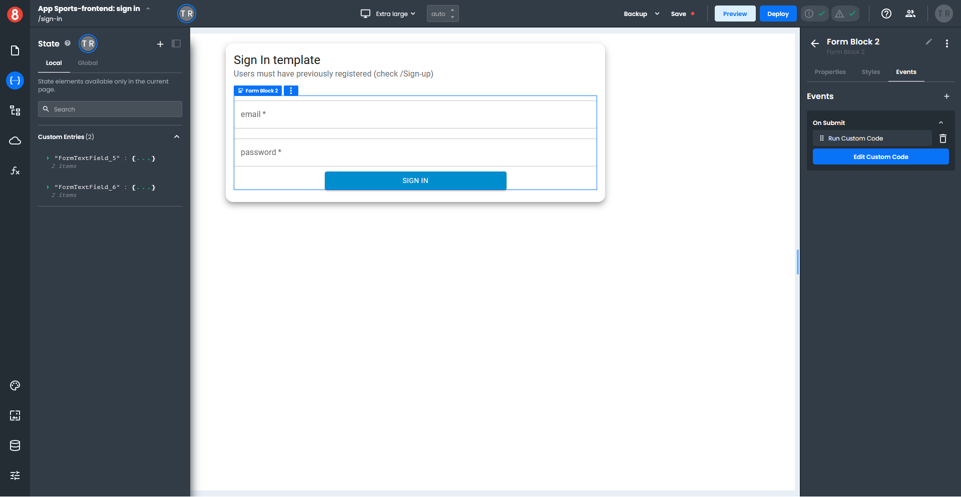The width and height of the screenshot is (961, 497).
Task: Collapse the On Submit event section
Action: point(940,123)
